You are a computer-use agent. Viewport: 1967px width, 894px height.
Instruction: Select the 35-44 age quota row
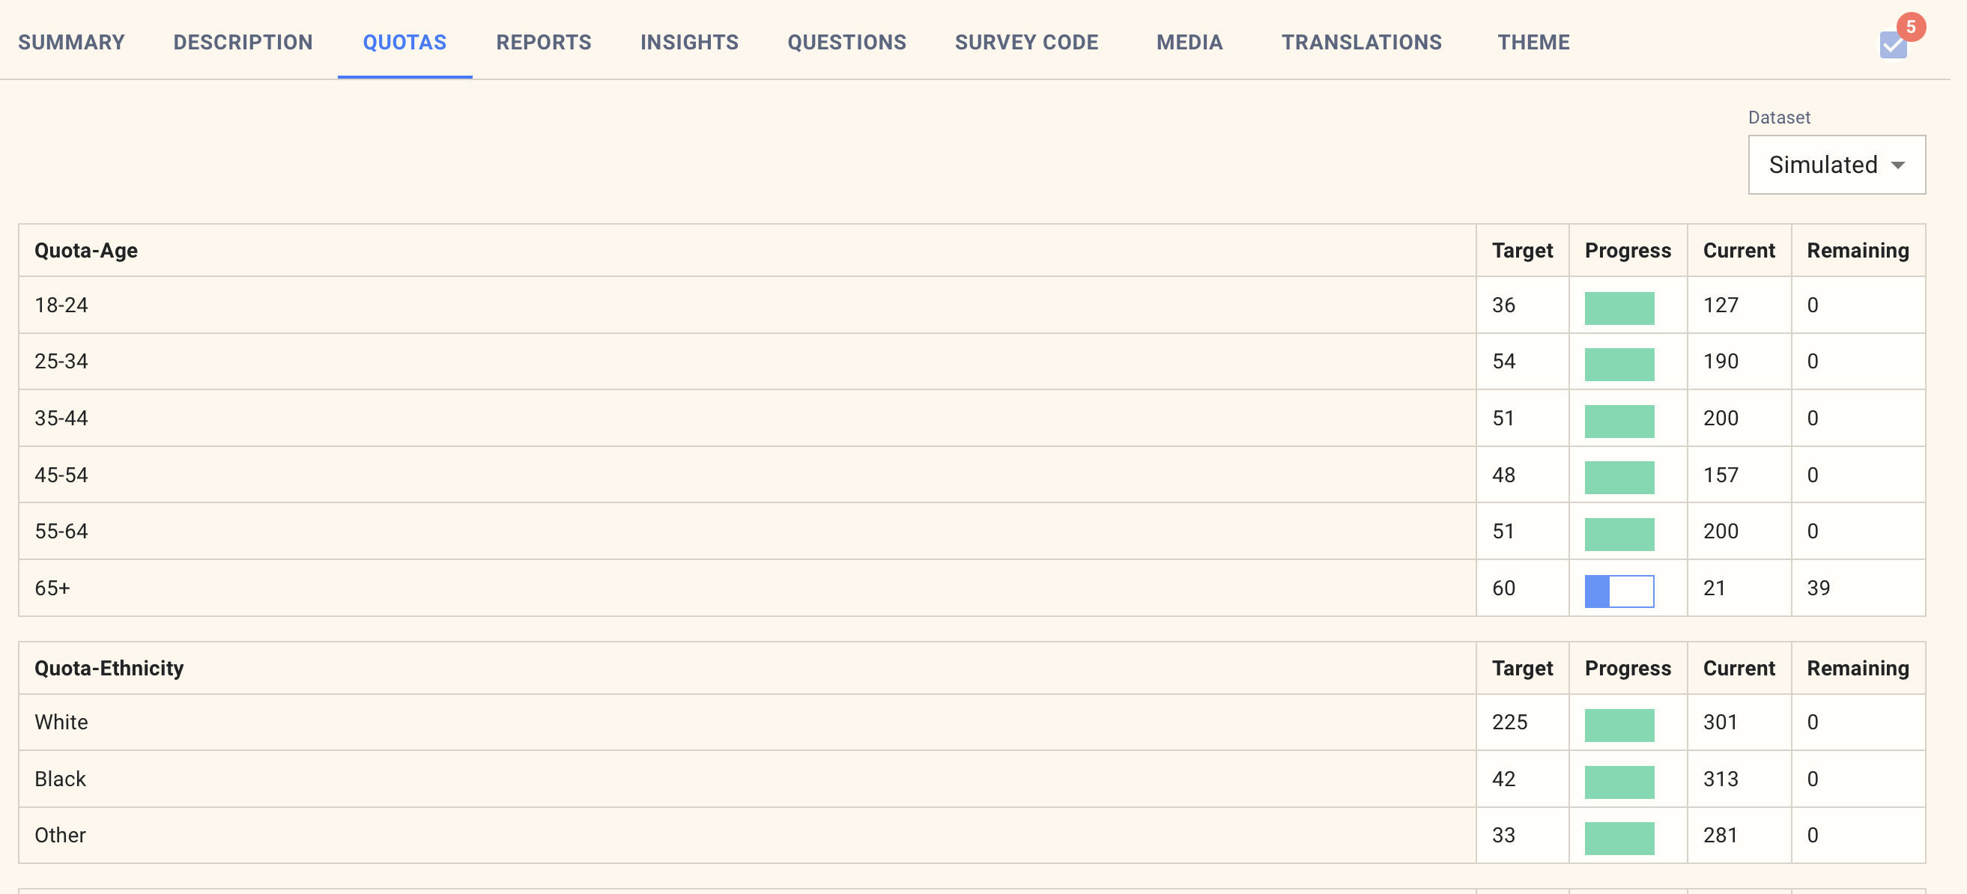61,418
